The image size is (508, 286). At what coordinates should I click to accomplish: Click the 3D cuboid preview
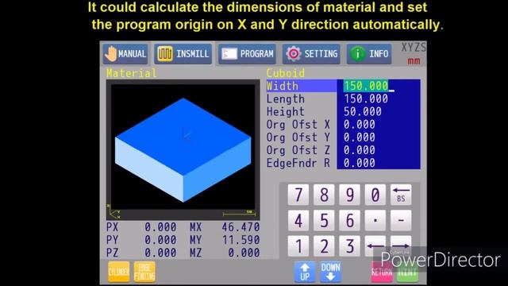click(x=183, y=150)
